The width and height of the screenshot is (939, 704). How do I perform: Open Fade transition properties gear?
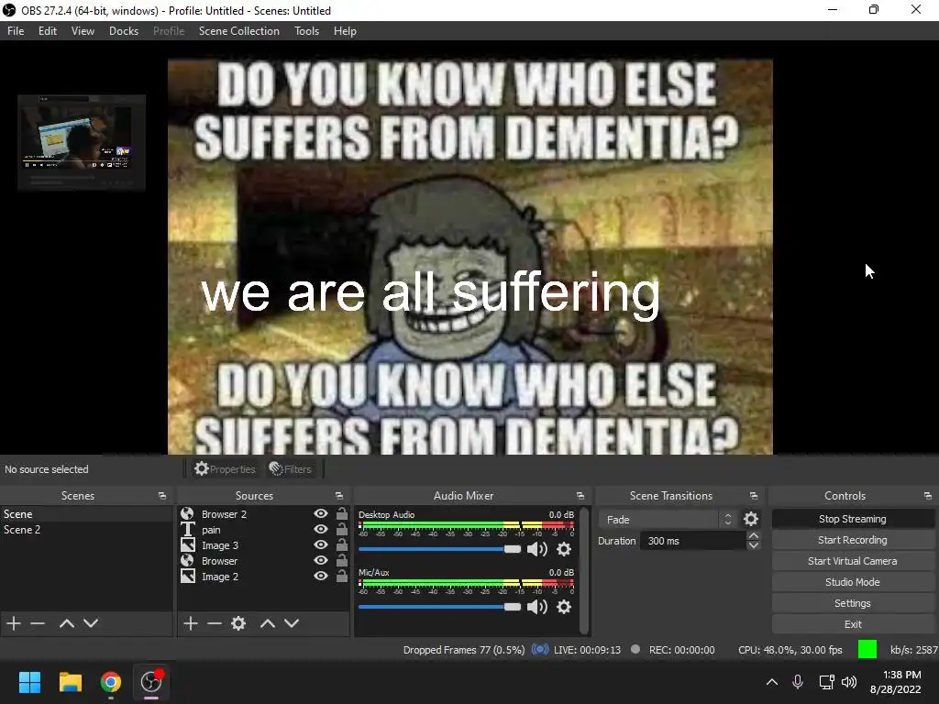click(x=751, y=519)
